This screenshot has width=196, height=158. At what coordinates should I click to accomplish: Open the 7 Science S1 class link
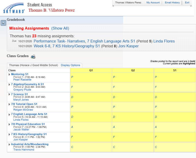tap(19, 94)
